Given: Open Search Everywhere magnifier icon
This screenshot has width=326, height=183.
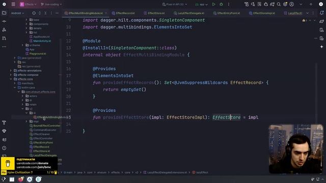Looking at the screenshot, I should tap(279, 4).
